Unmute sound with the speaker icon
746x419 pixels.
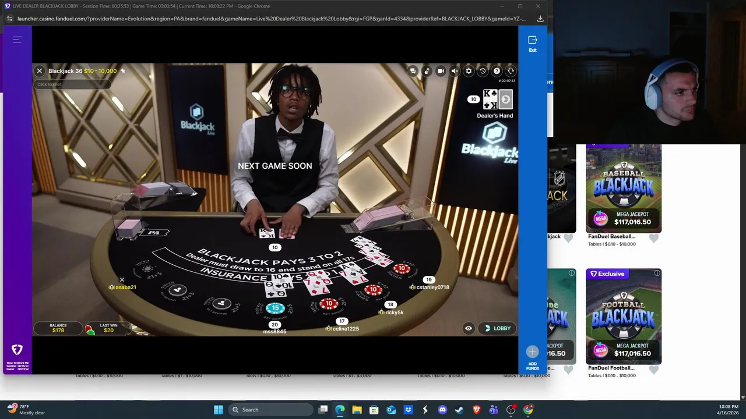pos(455,71)
